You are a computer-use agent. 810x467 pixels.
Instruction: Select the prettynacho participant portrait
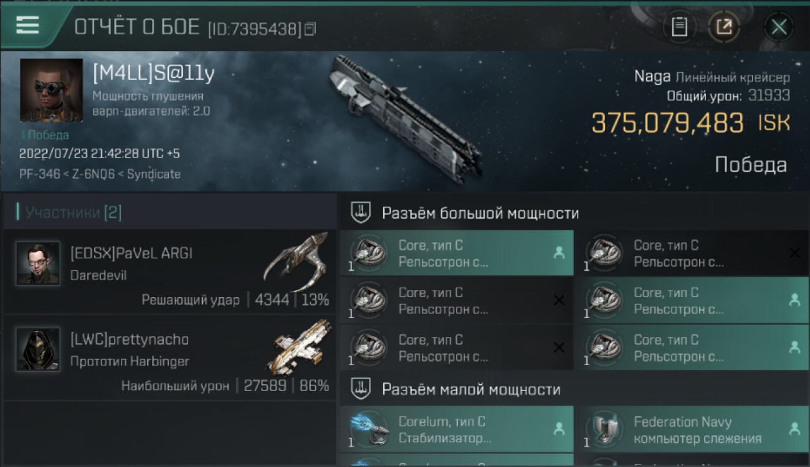38,349
